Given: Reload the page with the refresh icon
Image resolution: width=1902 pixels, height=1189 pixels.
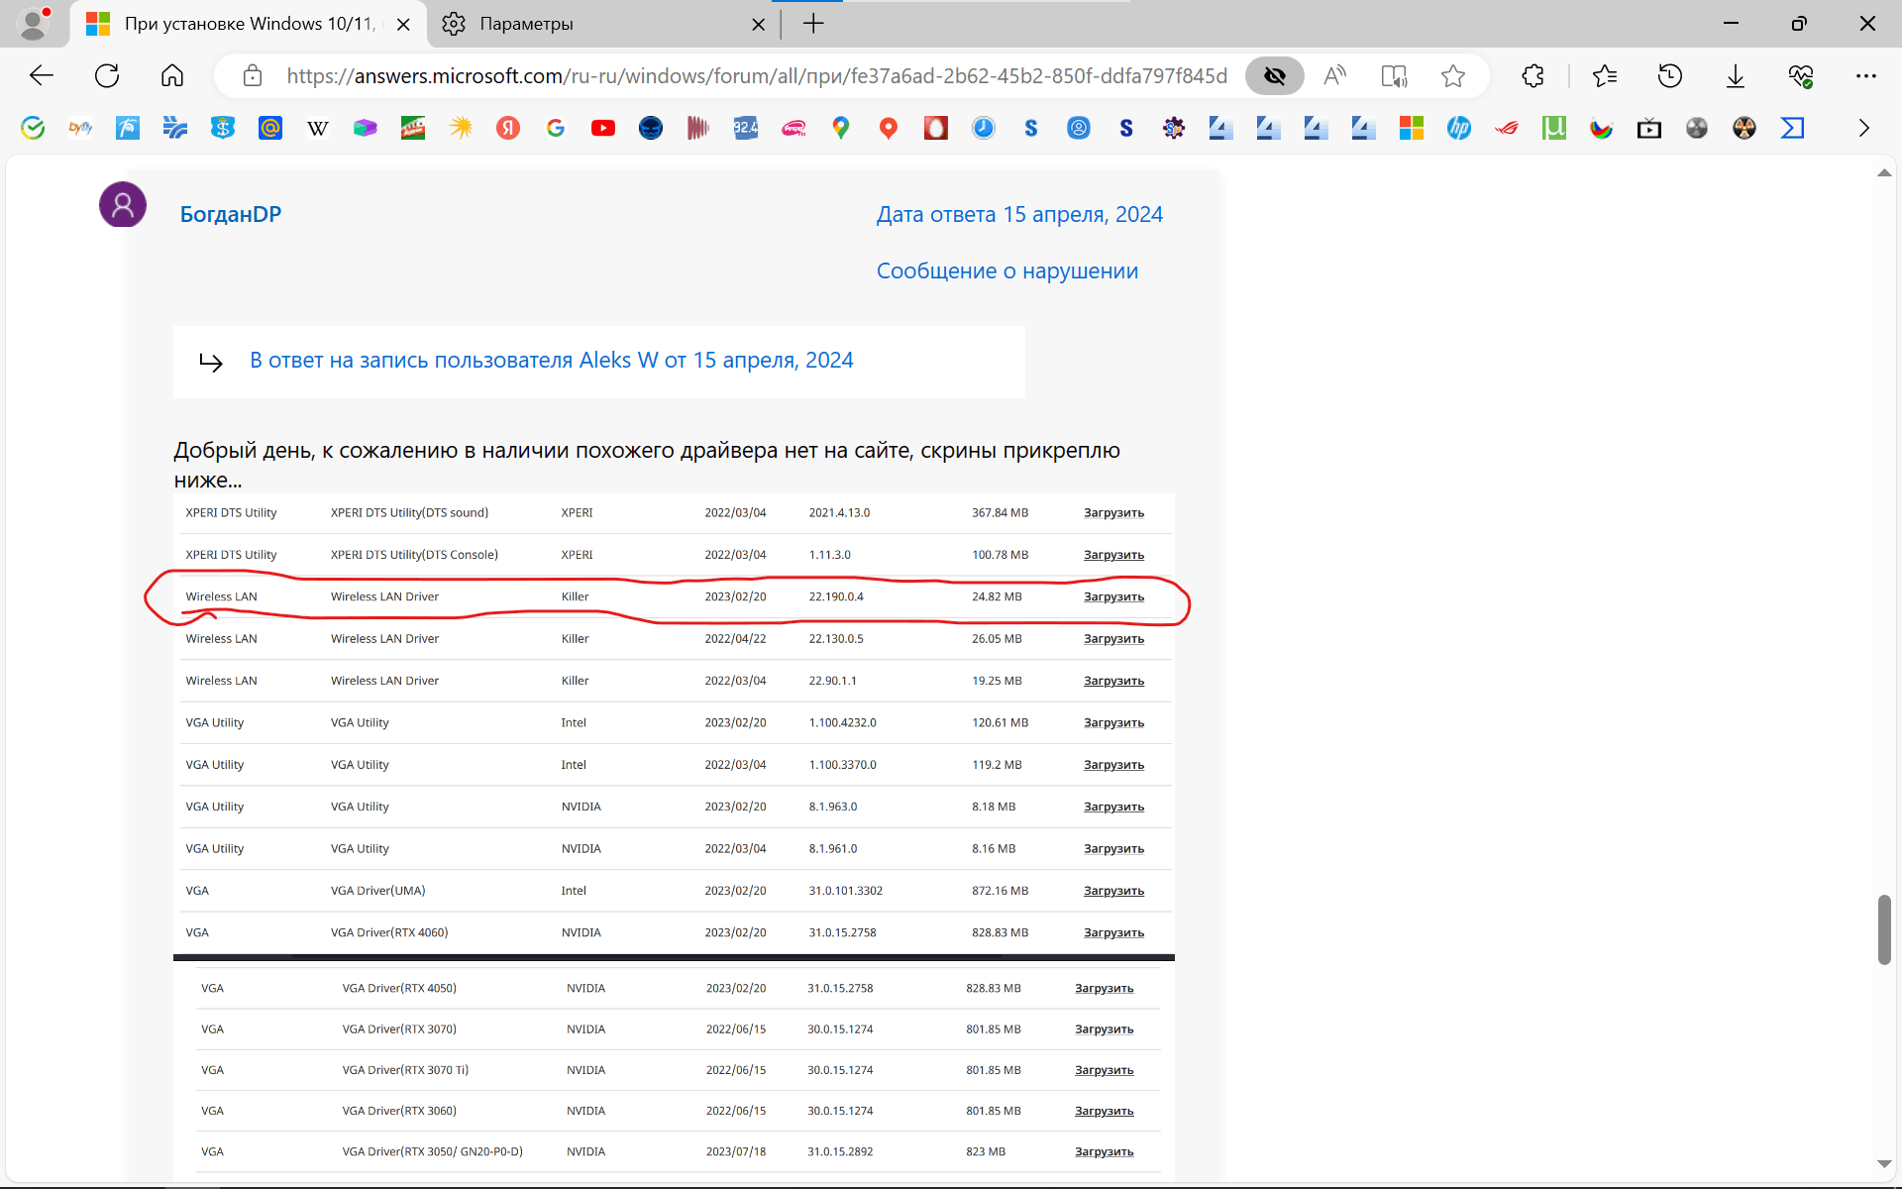Looking at the screenshot, I should click(107, 76).
